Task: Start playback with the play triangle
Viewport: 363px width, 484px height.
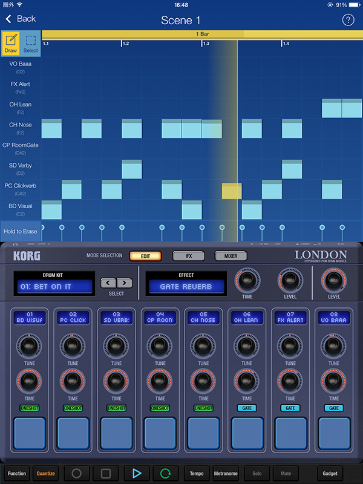Action: click(137, 473)
